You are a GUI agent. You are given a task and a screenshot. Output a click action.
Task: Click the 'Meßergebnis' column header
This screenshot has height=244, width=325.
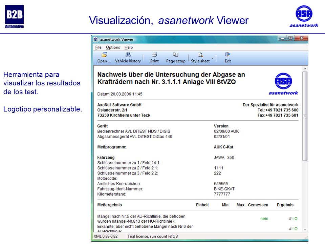point(109,205)
